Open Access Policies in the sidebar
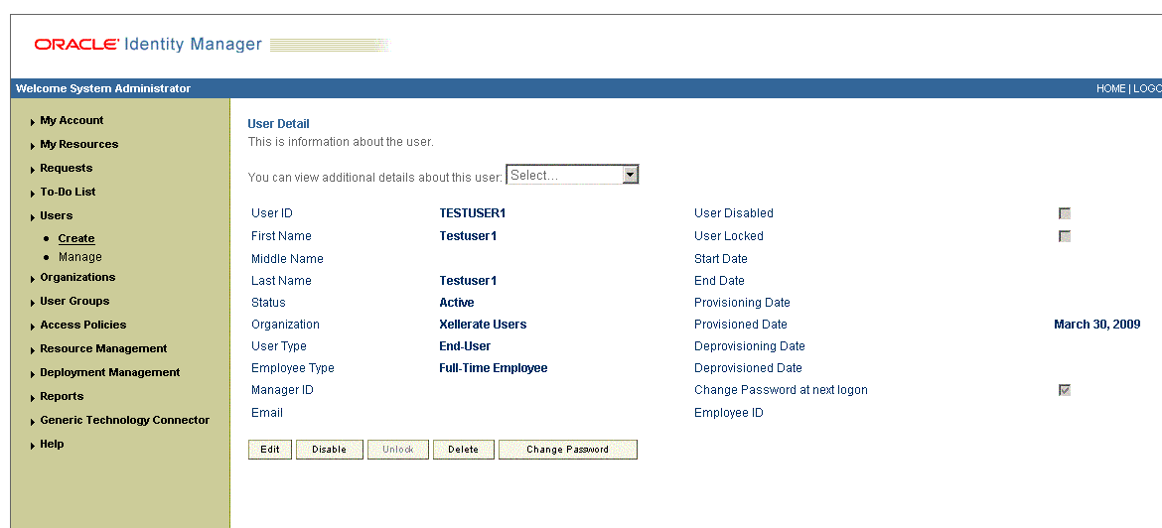The width and height of the screenshot is (1162, 528). click(83, 325)
